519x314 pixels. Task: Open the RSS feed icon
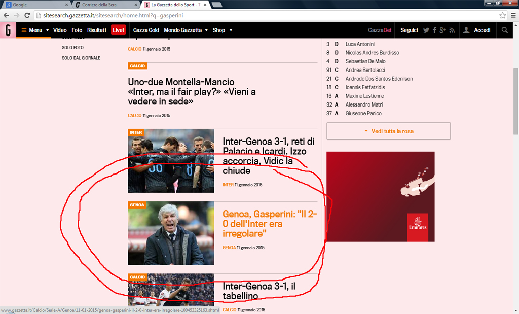[x=452, y=30]
